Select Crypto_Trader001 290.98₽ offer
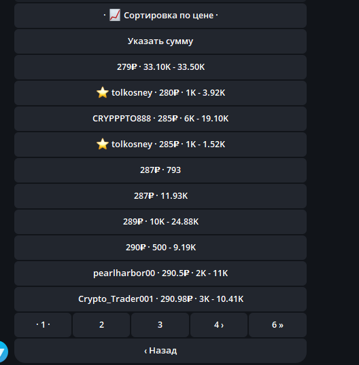 [160, 299]
